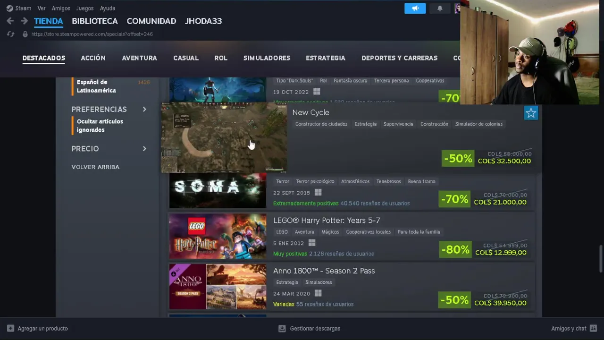
Task: Click the page vertical scrollbar thumb
Action: click(x=601, y=259)
